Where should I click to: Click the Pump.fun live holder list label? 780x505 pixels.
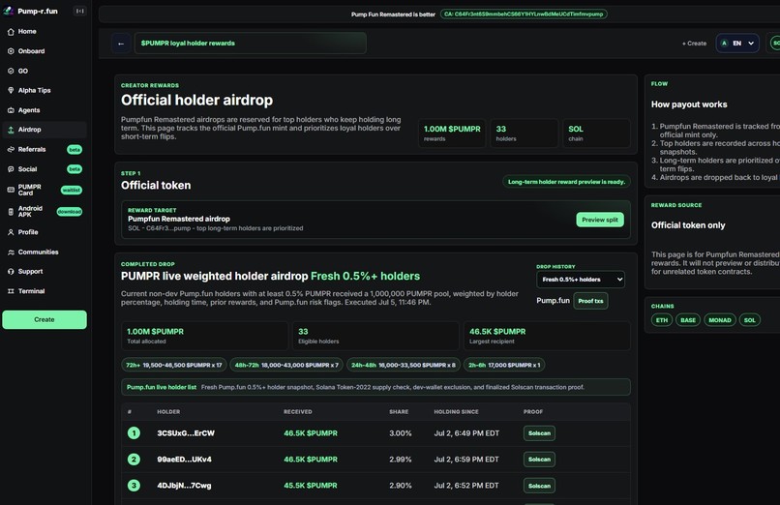[162, 387]
